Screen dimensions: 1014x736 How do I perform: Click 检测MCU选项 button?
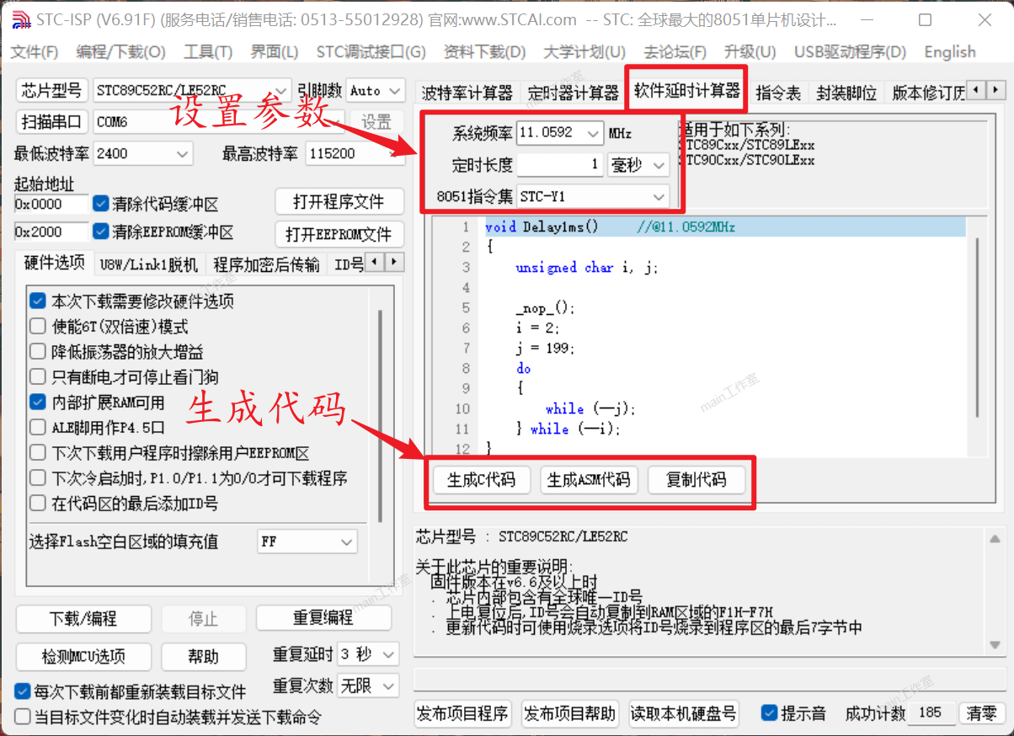[83, 657]
